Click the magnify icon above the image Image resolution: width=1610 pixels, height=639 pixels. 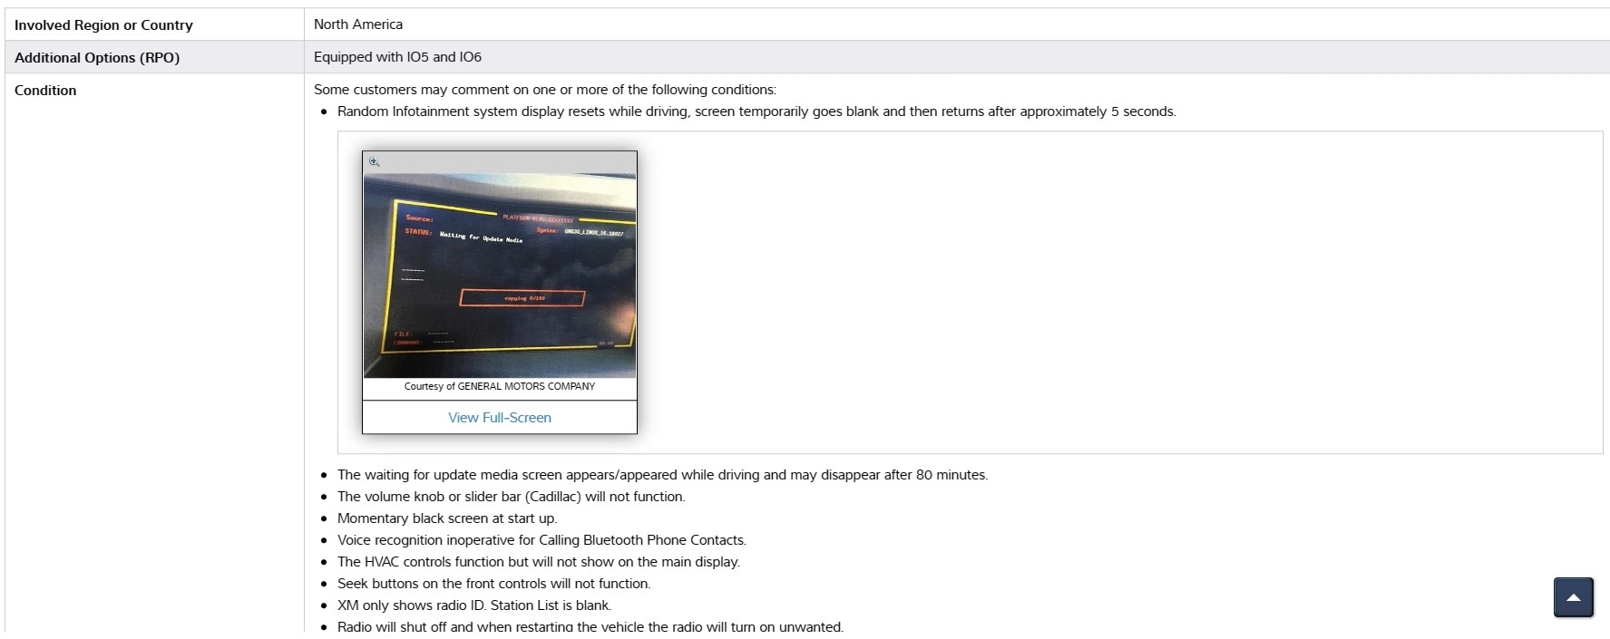click(x=374, y=161)
